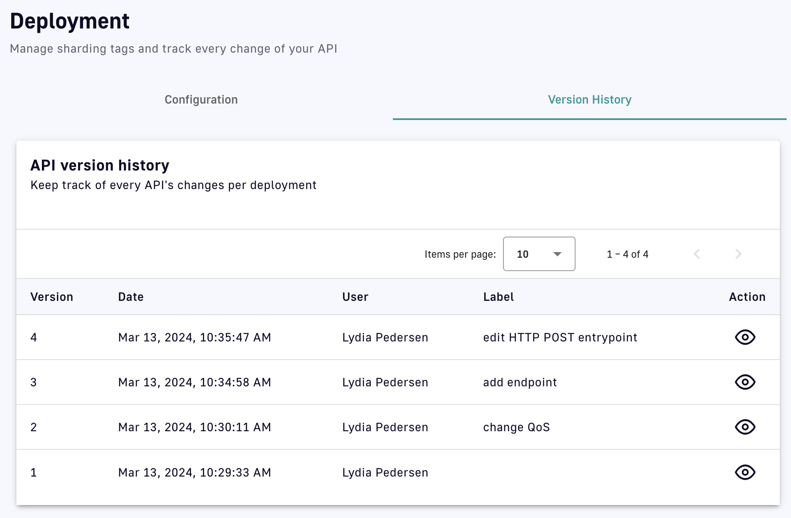
Task: View version 4 details via eye icon
Action: coord(745,337)
